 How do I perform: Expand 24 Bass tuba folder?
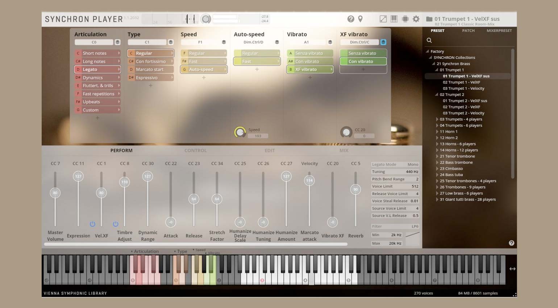[x=437, y=175]
